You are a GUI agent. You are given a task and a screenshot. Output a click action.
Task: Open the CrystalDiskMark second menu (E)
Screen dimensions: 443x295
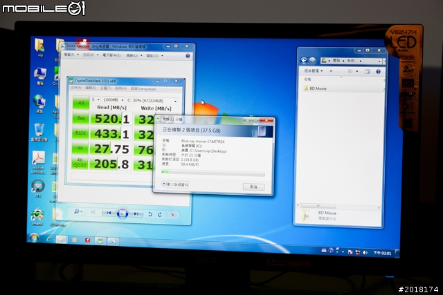pos(91,88)
